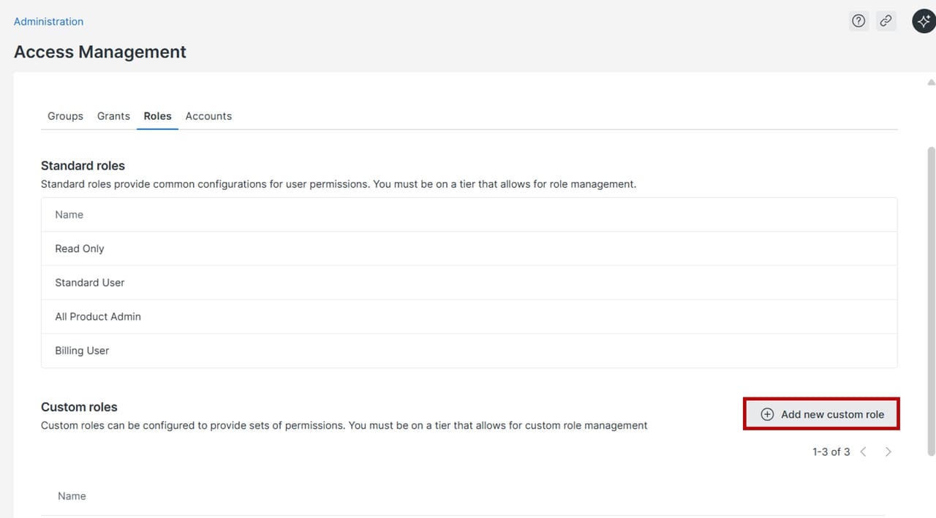Viewport: 936px width, 518px height.
Task: Open the All Product Admin role
Action: [x=98, y=317]
